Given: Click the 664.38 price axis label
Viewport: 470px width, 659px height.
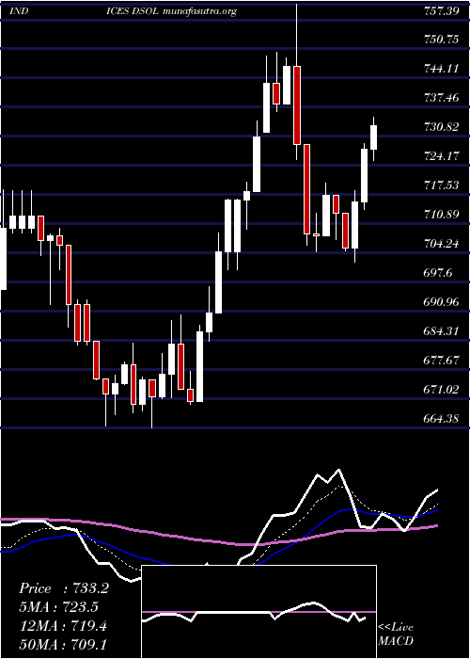Looking at the screenshot, I should coord(441,419).
